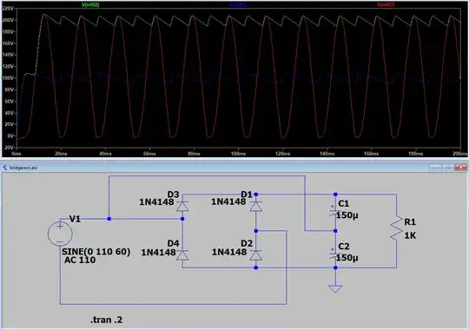
Task: Click the V1 voltage source symbol
Action: coord(60,234)
